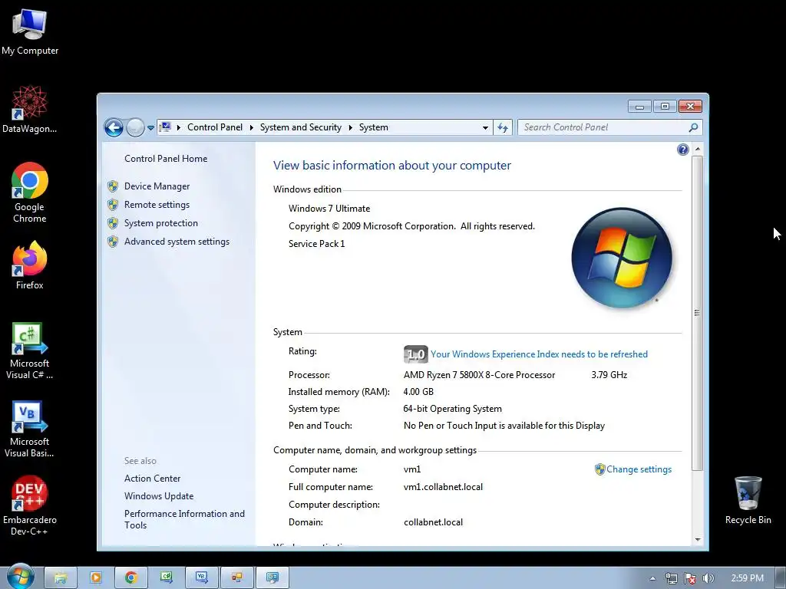The height and width of the screenshot is (589, 786).
Task: Click the AMD Ryzen 7 5800X processor text
Action: pyautogui.click(x=479, y=374)
